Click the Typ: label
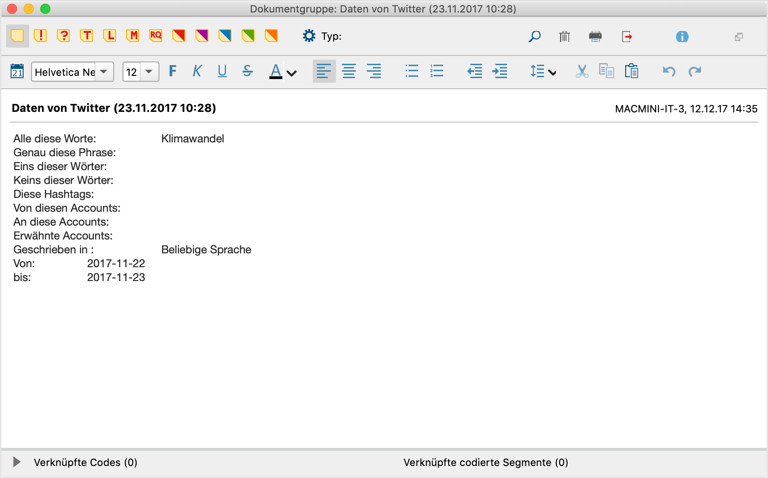This screenshot has height=478, width=768. pyautogui.click(x=331, y=37)
